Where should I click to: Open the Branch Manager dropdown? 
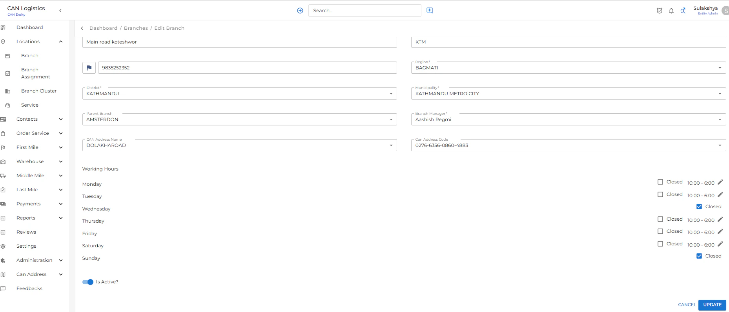click(x=569, y=119)
